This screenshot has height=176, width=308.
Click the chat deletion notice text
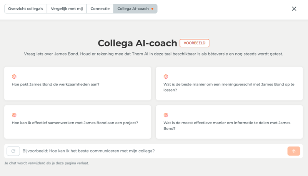(x=47, y=163)
